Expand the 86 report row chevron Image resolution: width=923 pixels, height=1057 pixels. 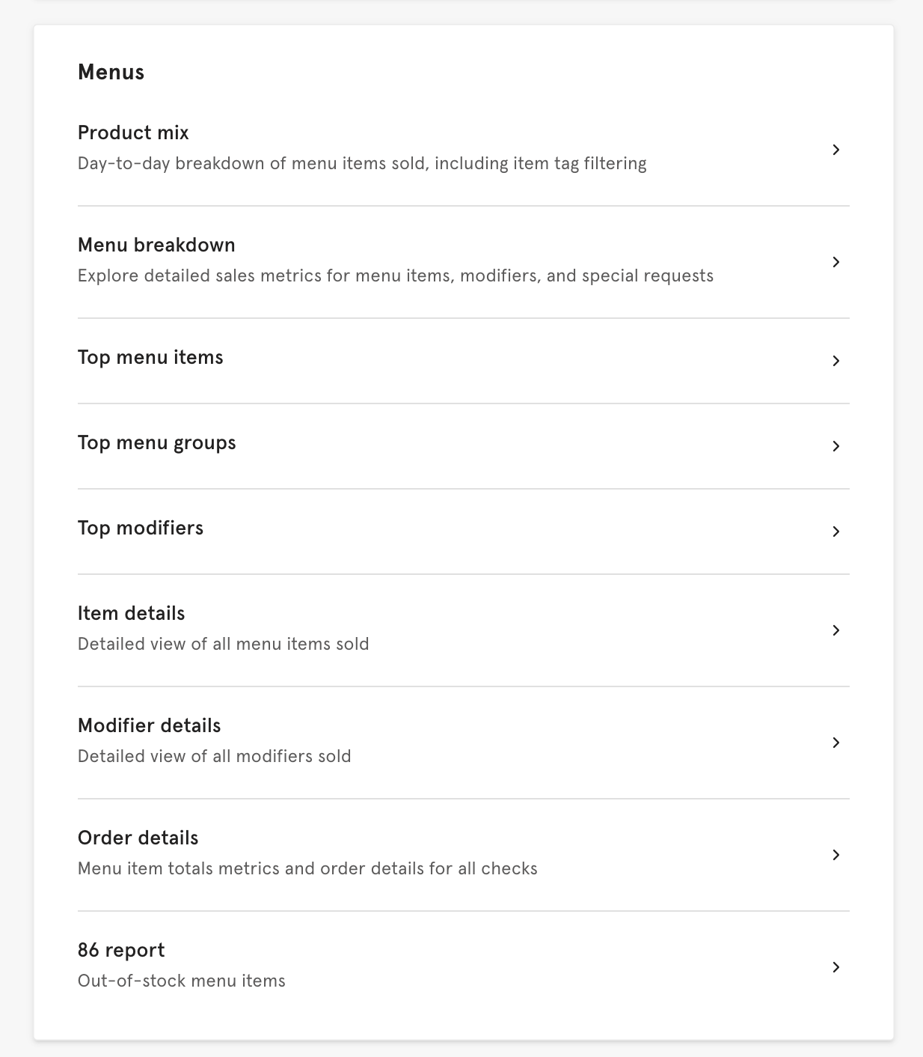point(835,967)
